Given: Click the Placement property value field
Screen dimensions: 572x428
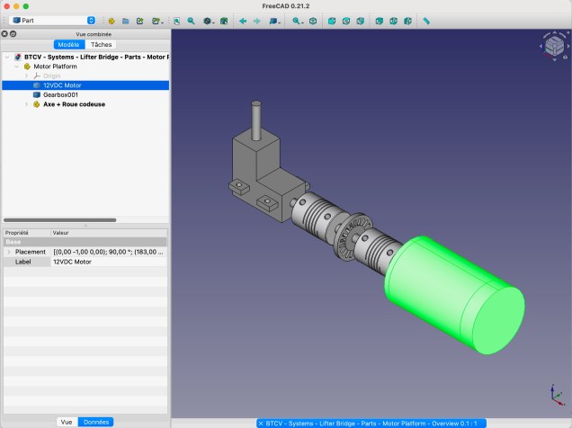Looking at the screenshot, I should click(x=108, y=252).
